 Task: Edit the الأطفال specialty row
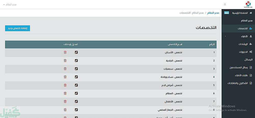(76, 102)
